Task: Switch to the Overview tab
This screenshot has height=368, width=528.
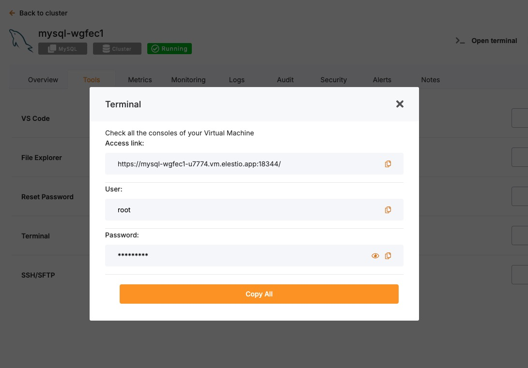Action: point(43,80)
